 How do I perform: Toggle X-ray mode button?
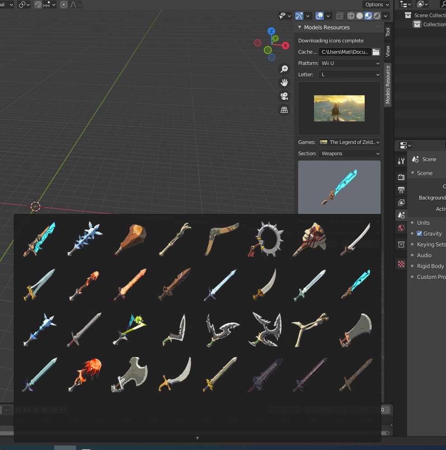[339, 16]
